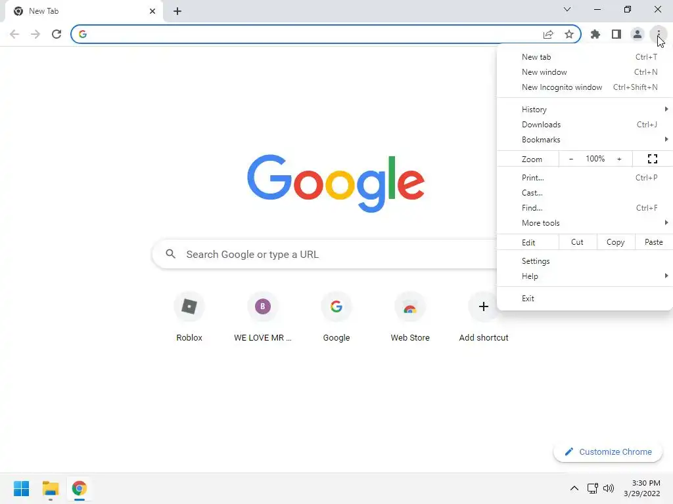Click the Chrome taskbar icon
Image resolution: width=673 pixels, height=504 pixels.
click(x=79, y=488)
